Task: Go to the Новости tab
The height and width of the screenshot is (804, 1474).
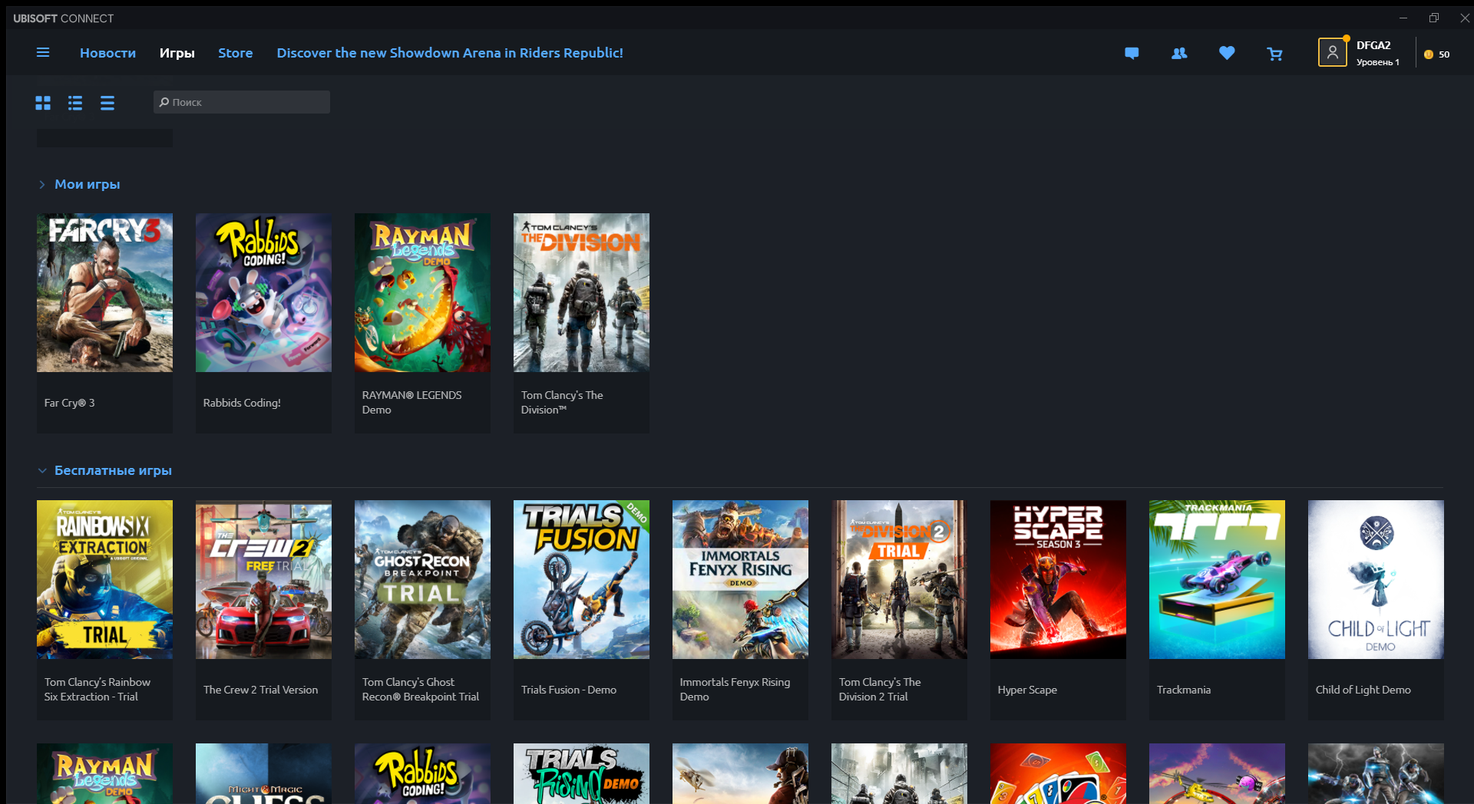Action: [x=107, y=53]
